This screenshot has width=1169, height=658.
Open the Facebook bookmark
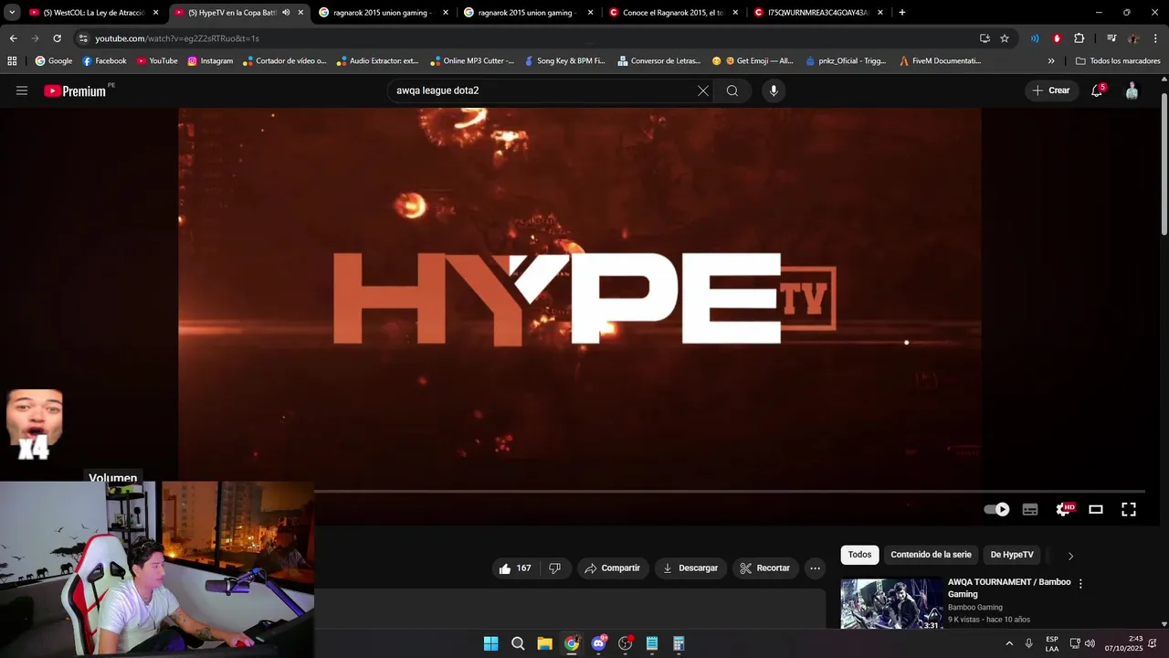click(104, 61)
